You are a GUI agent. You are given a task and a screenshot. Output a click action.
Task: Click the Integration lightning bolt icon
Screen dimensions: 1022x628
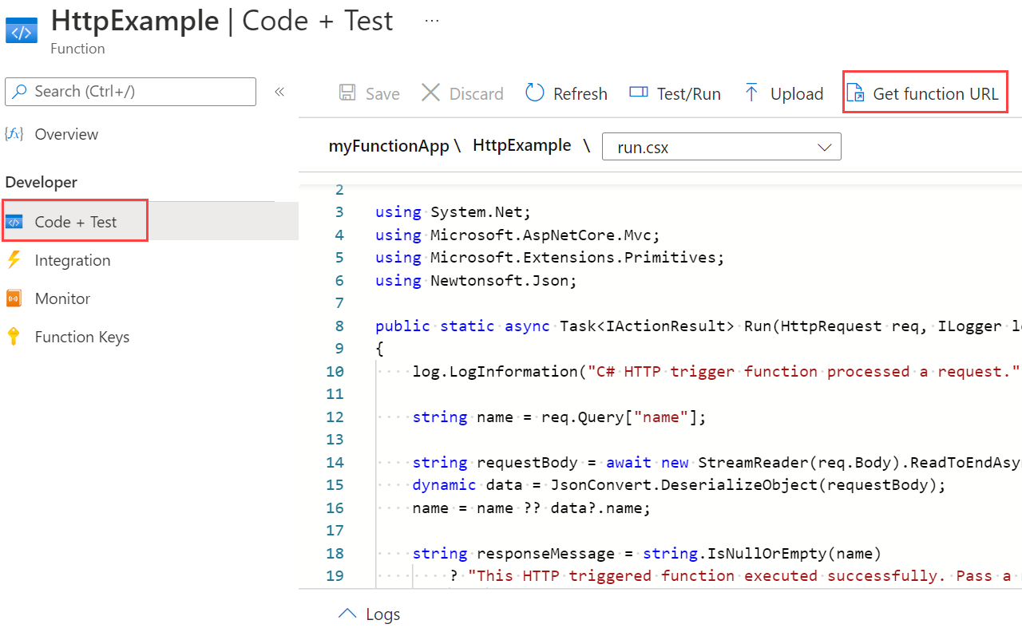14,260
